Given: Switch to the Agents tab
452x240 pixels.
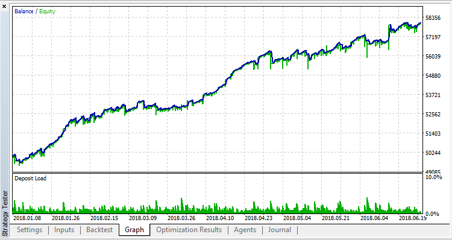Looking at the screenshot, I should (245, 230).
